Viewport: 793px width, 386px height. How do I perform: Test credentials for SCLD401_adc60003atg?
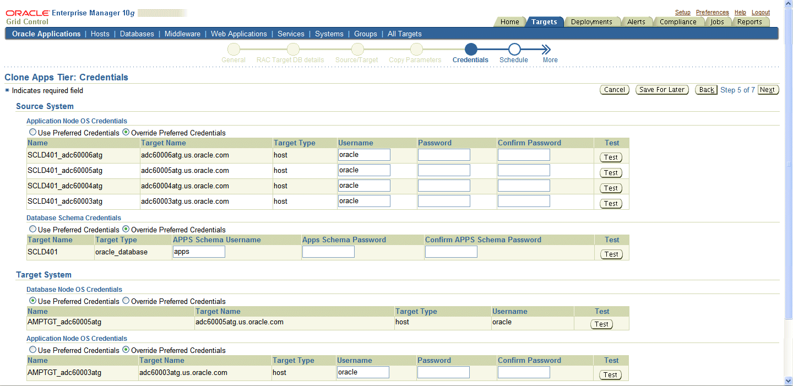coord(611,204)
